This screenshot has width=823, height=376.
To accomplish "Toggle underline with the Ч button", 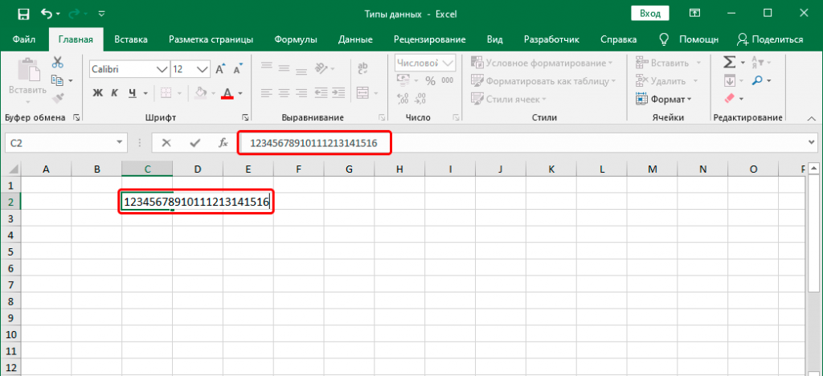I will 133,93.
